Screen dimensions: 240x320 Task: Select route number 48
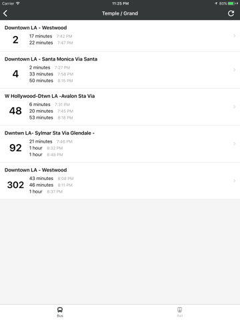15,111
